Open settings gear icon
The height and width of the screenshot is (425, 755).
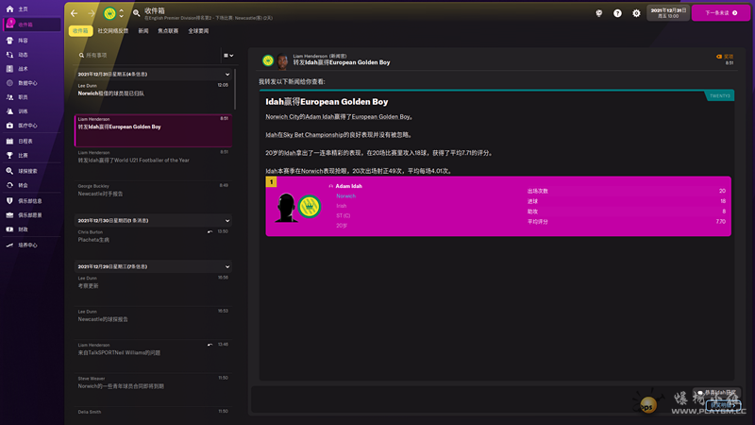click(x=636, y=13)
